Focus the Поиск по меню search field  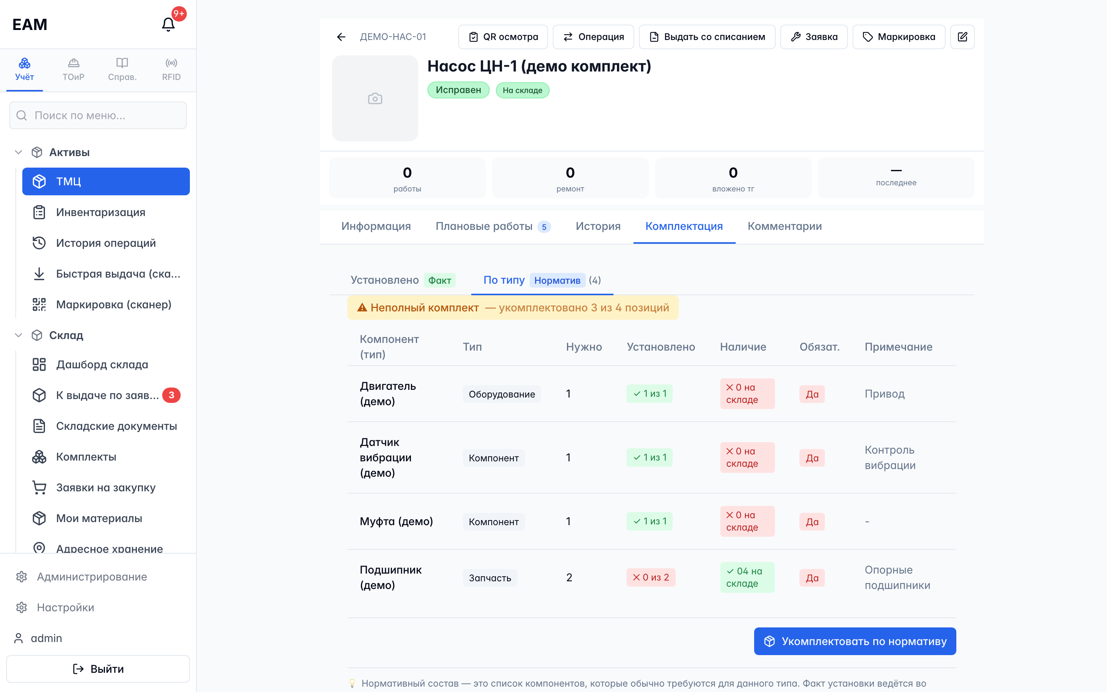(98, 115)
